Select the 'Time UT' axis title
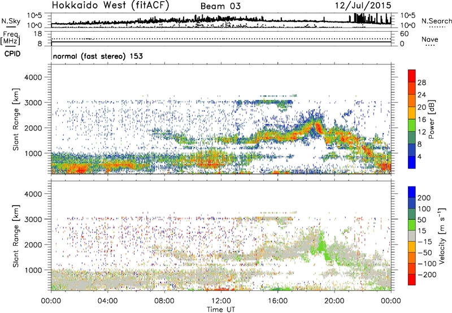Screen dimensions: 452x313 221,309
